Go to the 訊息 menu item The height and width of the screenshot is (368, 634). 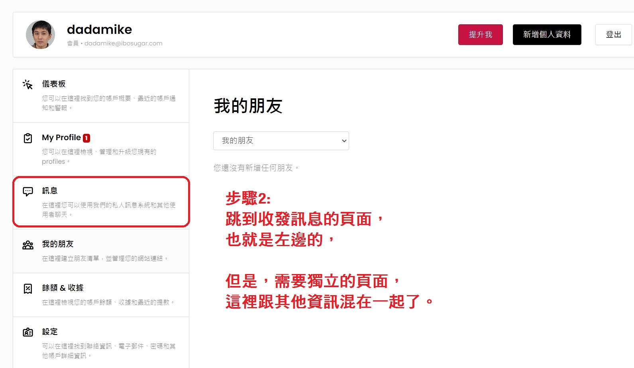pos(50,191)
